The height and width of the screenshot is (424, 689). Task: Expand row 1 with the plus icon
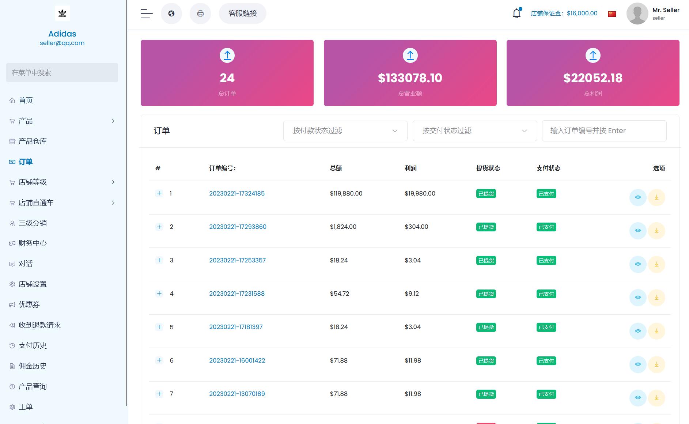(159, 193)
